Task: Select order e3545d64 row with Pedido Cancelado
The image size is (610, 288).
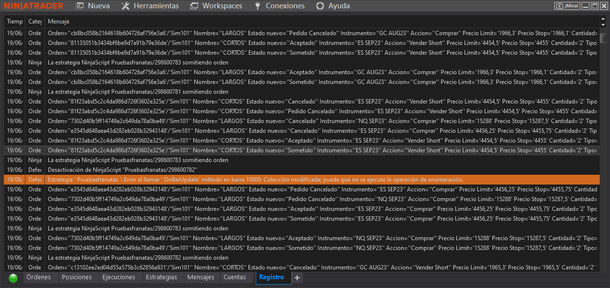Action: pyautogui.click(x=301, y=189)
